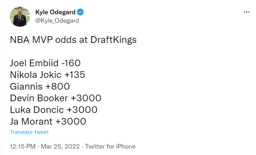Click the Translate Tweet link

click(x=29, y=132)
